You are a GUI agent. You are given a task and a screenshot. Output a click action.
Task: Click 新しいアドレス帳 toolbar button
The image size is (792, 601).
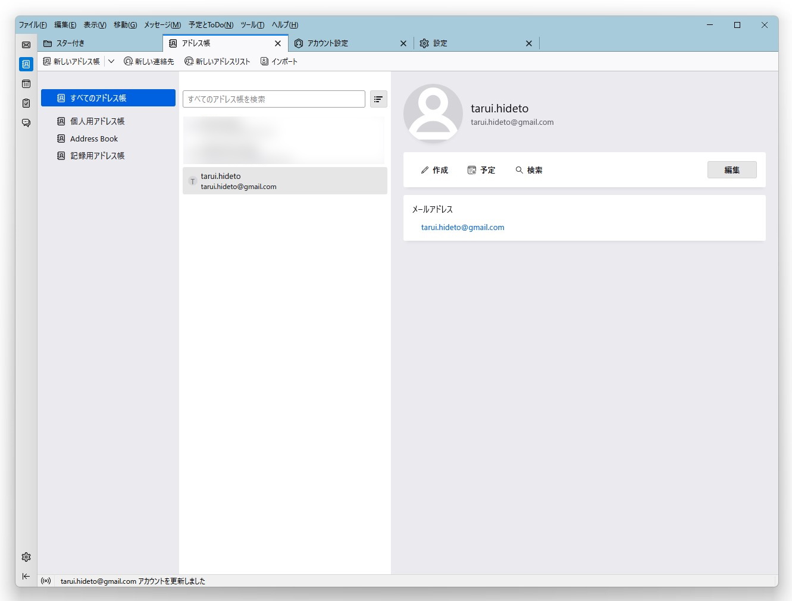(71, 61)
